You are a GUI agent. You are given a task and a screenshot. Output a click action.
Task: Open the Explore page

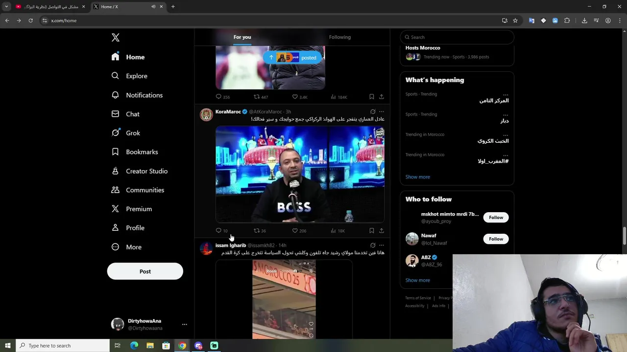pyautogui.click(x=129, y=76)
